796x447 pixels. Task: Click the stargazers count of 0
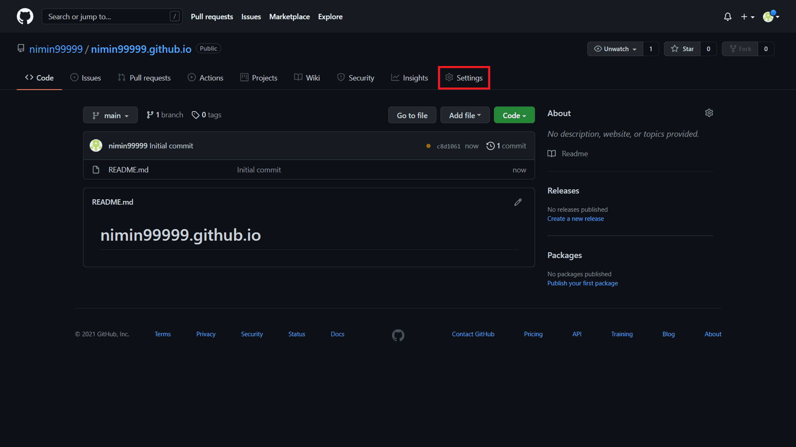708,49
